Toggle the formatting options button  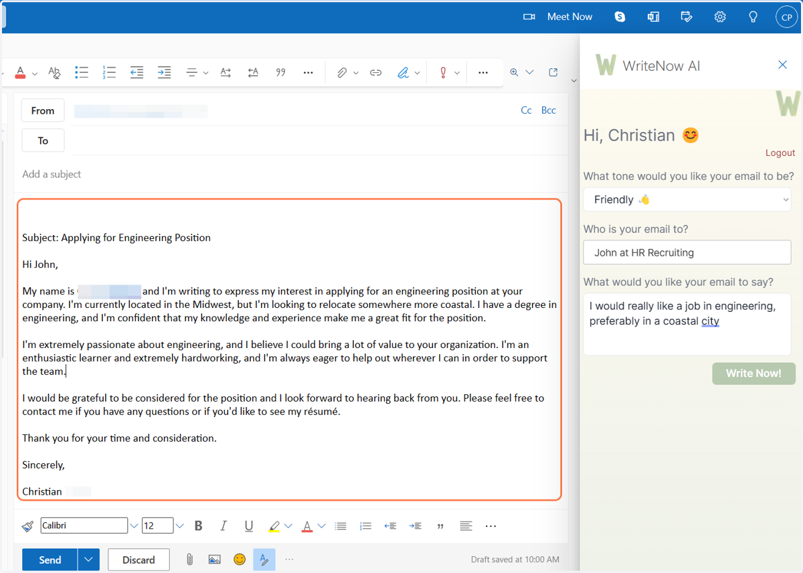coord(264,560)
